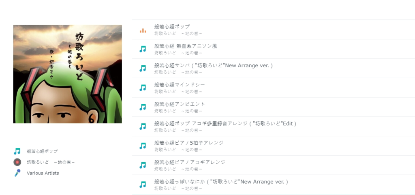Click music note icon beside 般若心経アンビエント
This screenshot has width=415, height=195.
click(x=143, y=107)
